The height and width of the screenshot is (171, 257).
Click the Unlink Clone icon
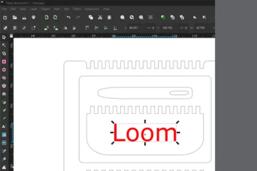pyautogui.click(x=182, y=17)
